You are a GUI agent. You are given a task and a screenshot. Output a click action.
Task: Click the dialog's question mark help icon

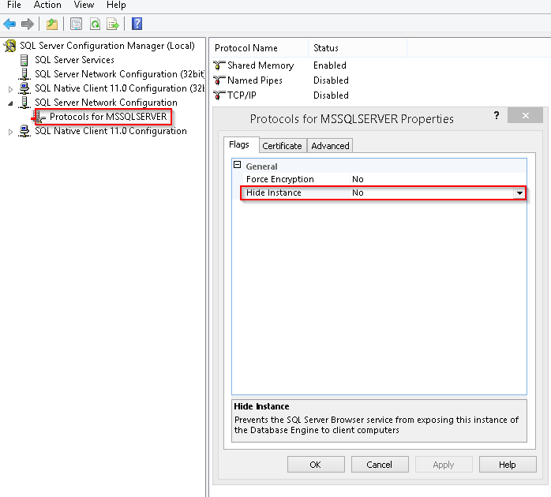coord(497,115)
